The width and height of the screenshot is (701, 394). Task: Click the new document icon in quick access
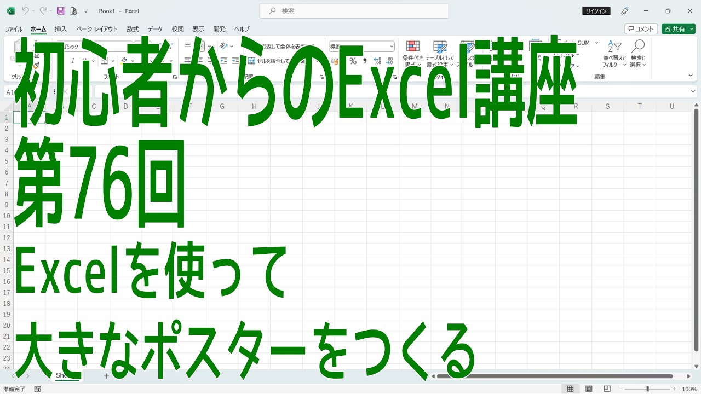click(x=73, y=11)
